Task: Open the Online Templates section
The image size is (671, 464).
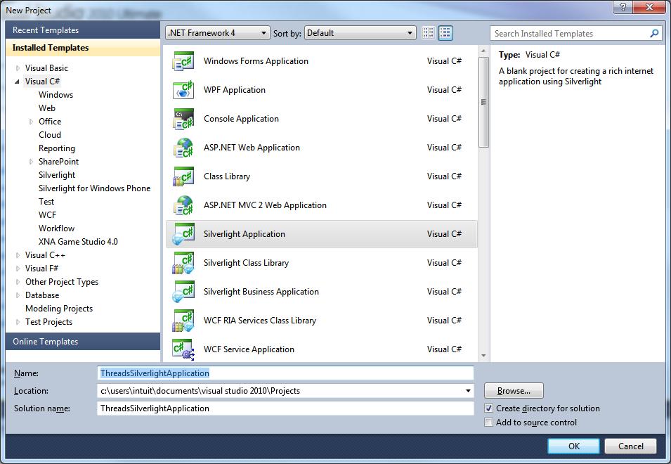Action: pyautogui.click(x=83, y=342)
